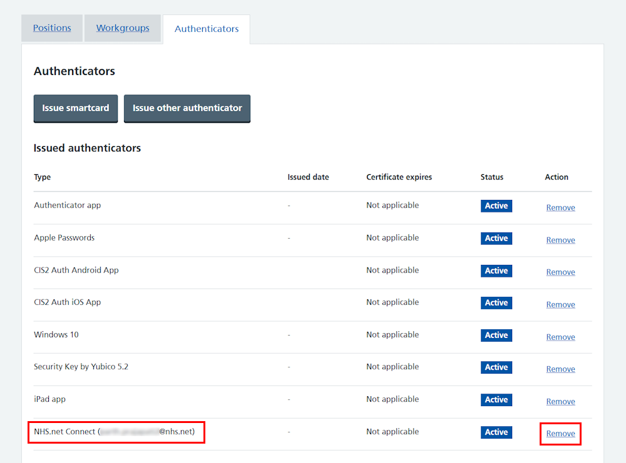Remove the CIS2 Auth iOS App
Viewport: 626px width, 463px height.
point(560,304)
